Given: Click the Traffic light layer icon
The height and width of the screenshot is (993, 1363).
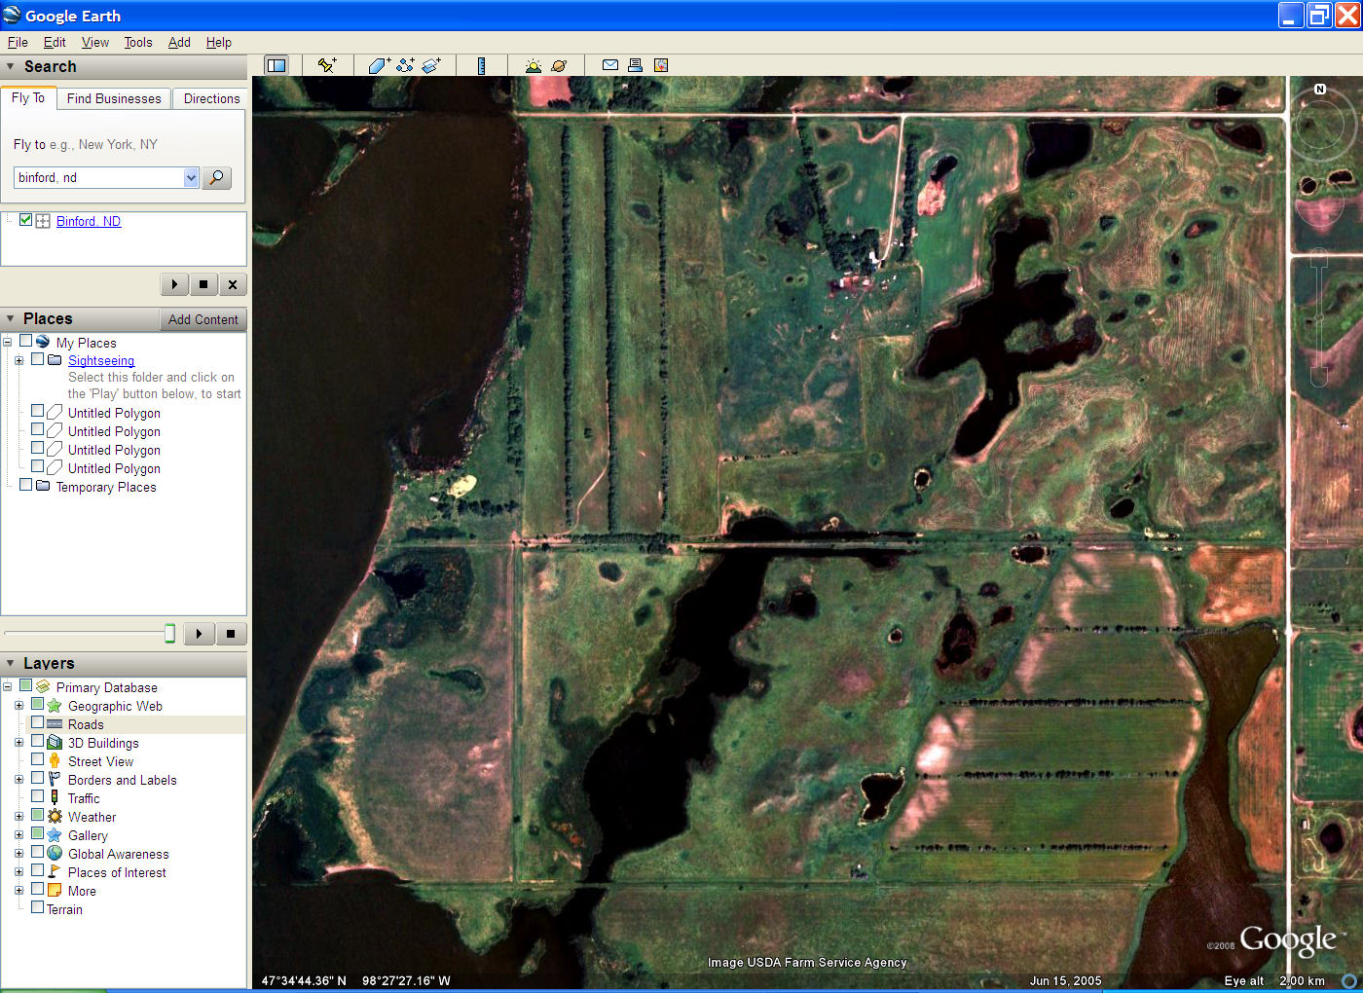Looking at the screenshot, I should point(55,798).
